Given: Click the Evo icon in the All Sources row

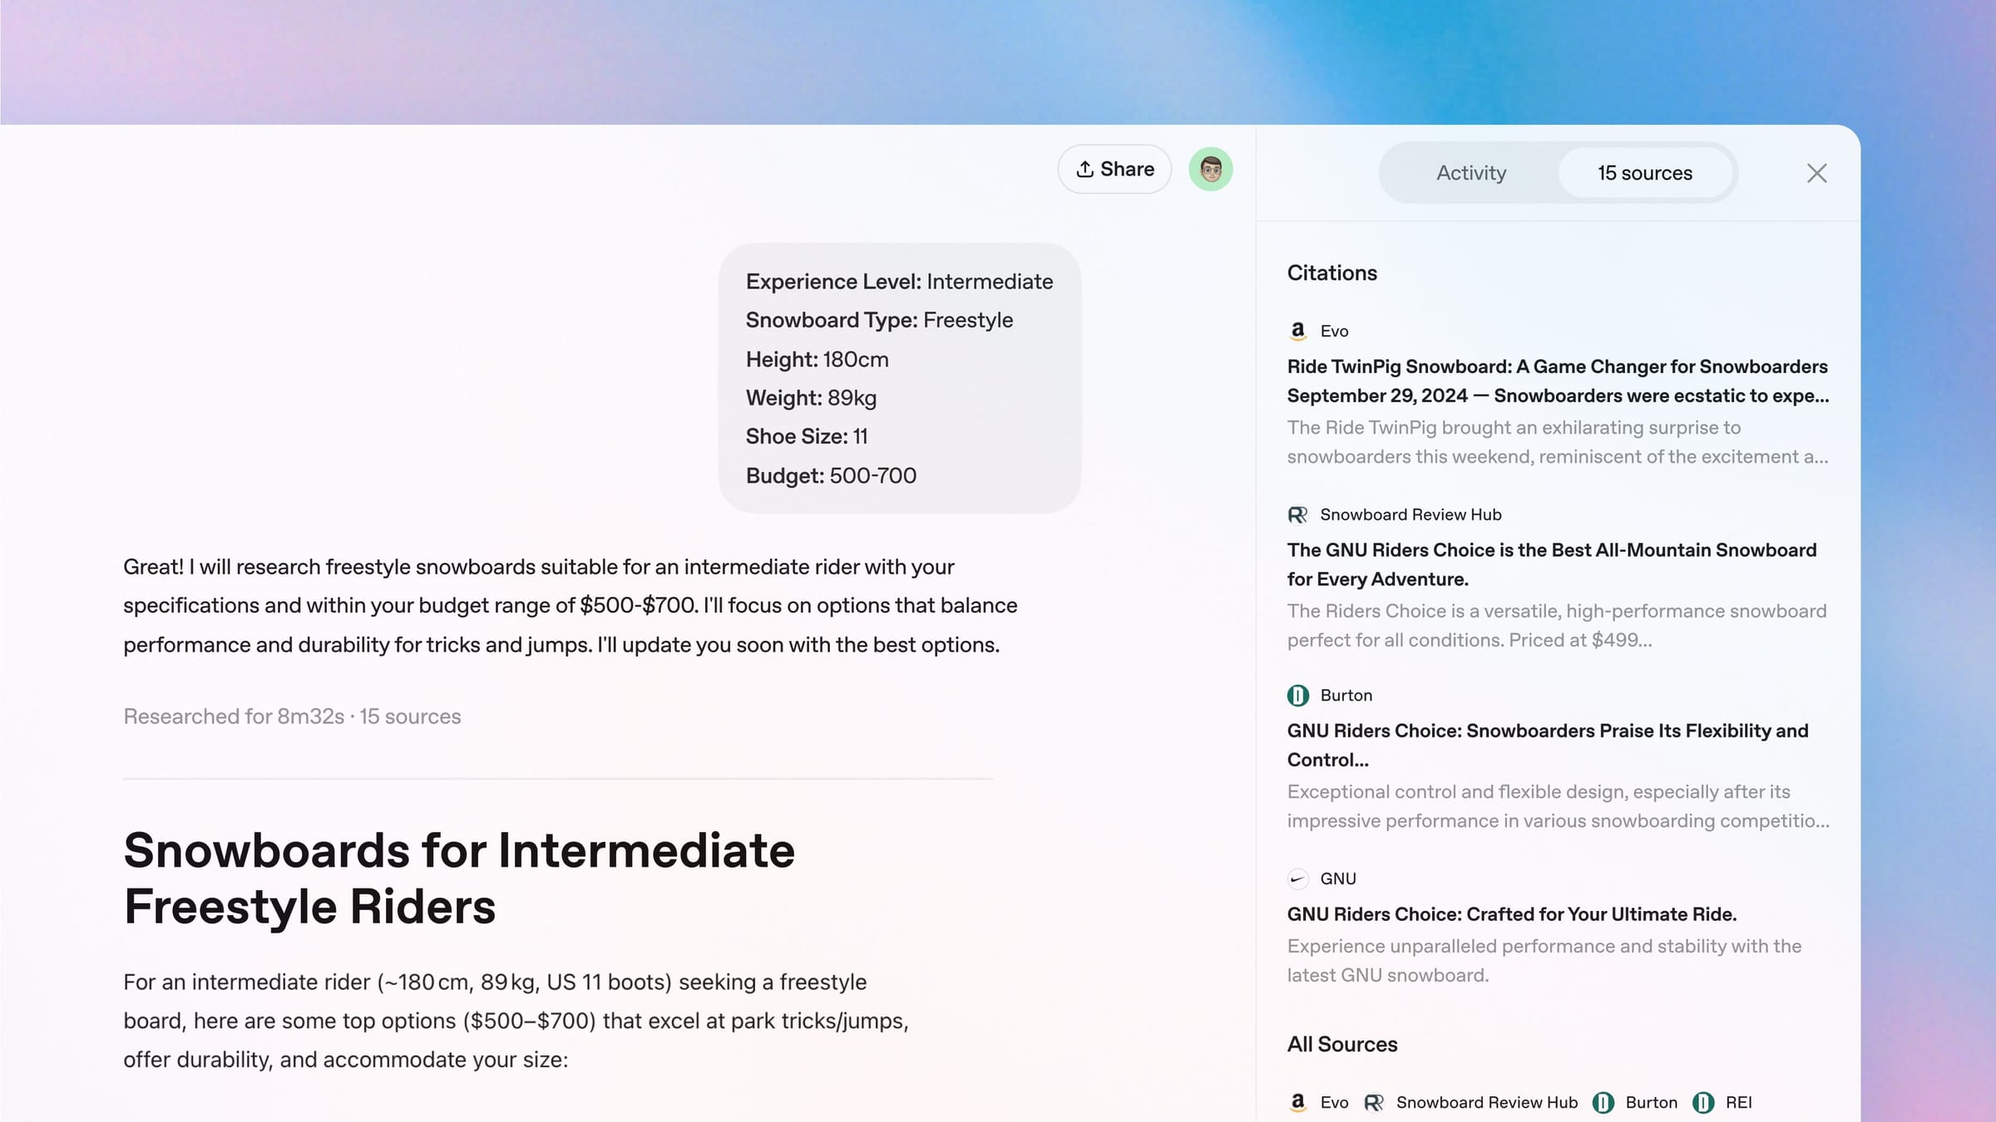Looking at the screenshot, I should tap(1297, 1102).
